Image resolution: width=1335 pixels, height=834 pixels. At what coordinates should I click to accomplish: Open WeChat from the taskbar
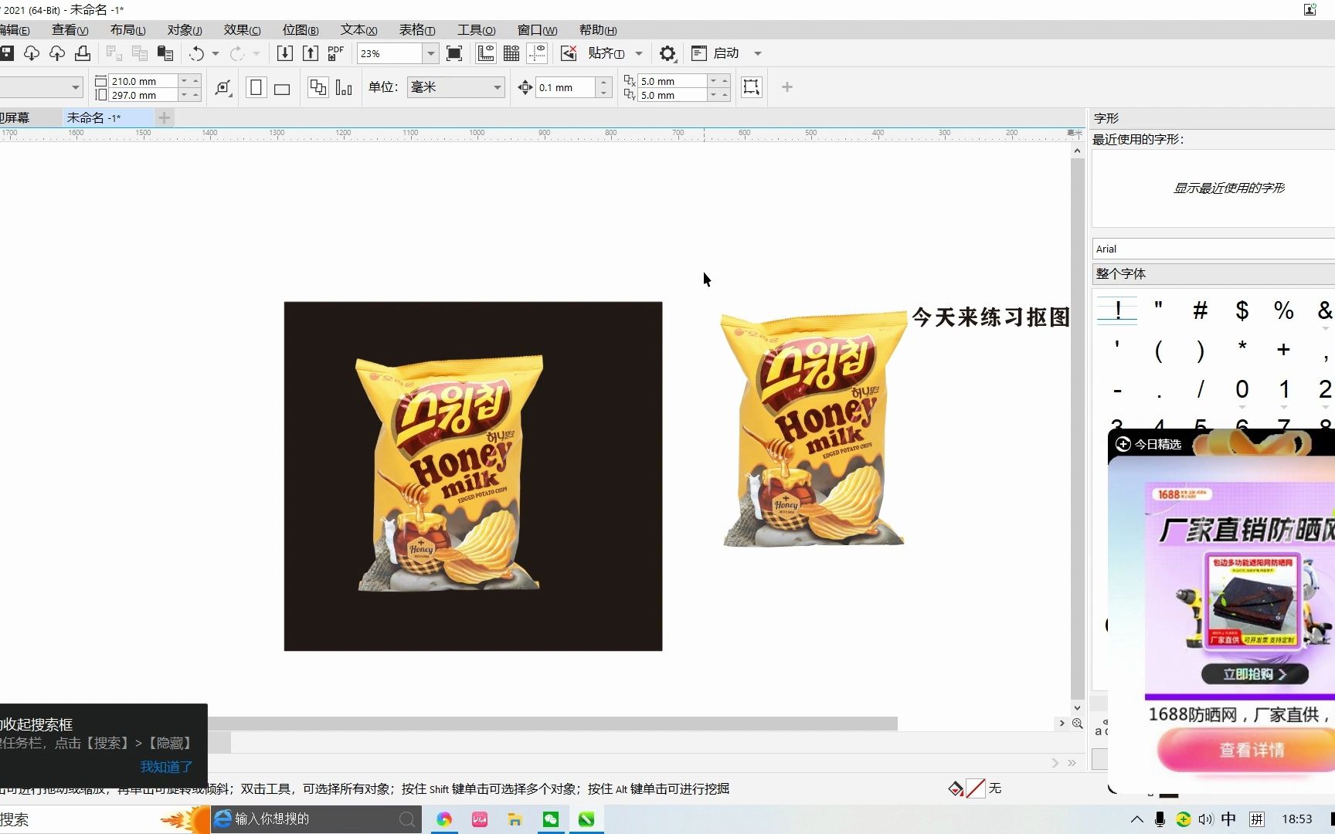(551, 819)
